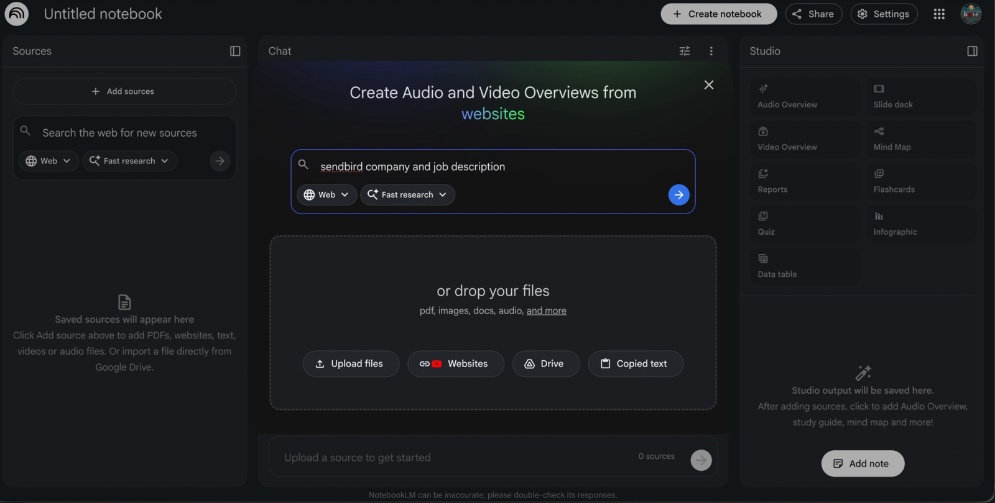Expand Fast research dropdown in the dialog
Viewport: 995px width, 503px height.
click(407, 194)
